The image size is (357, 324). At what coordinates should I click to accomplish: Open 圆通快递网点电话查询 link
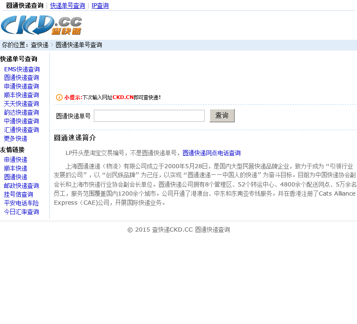pyautogui.click(x=212, y=153)
